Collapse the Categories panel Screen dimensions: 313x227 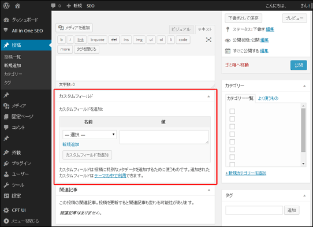pyautogui.click(x=304, y=86)
